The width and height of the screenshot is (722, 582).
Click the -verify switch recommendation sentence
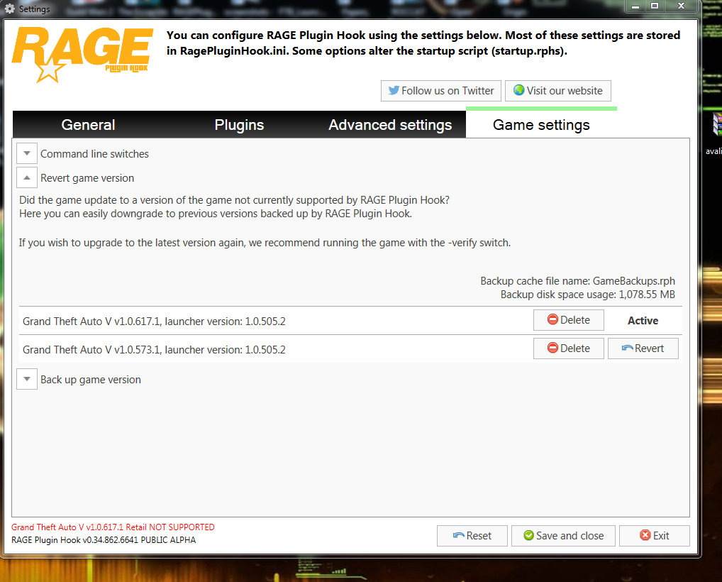(x=265, y=243)
